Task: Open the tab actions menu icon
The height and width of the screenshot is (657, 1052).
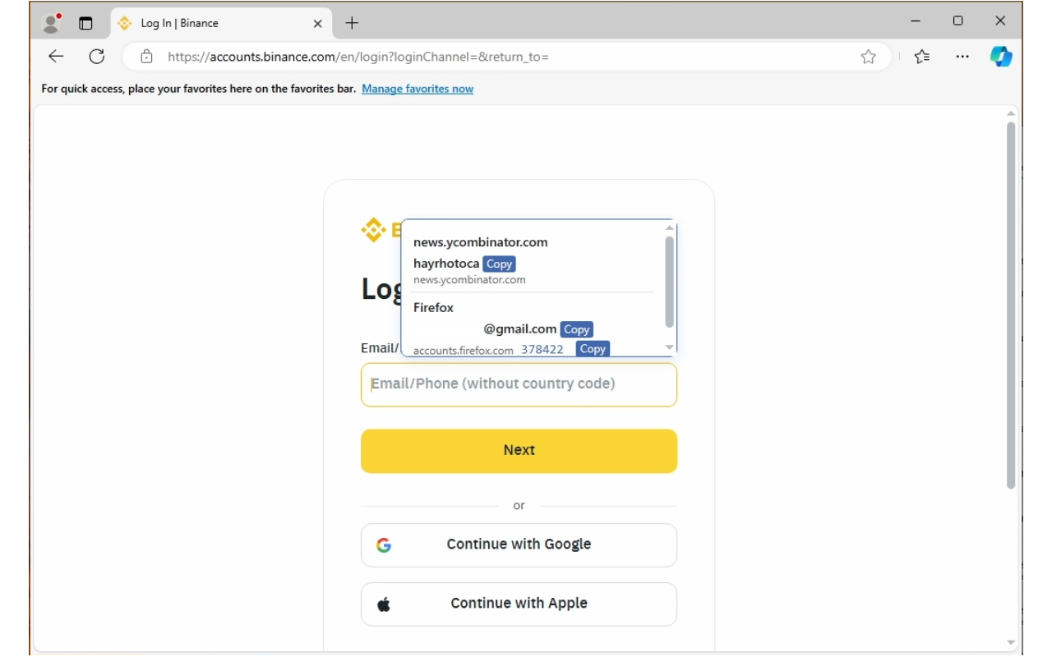Action: 85,24
